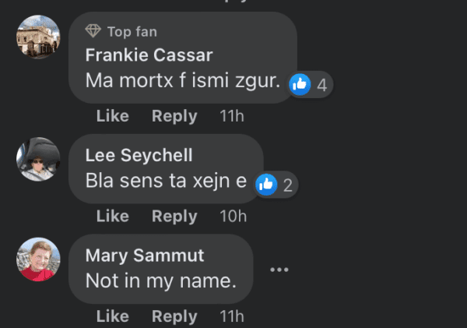
Task: Open Mary Sammut's profile name link
Action: 145,256
